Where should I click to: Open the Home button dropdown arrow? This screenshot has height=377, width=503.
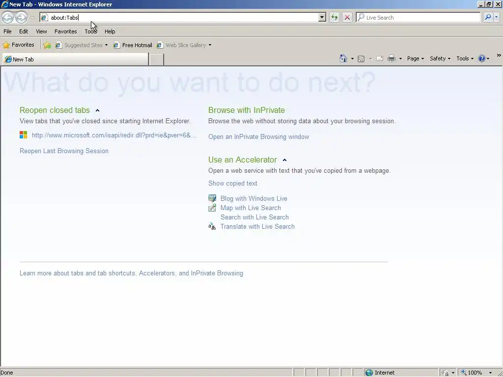click(352, 59)
